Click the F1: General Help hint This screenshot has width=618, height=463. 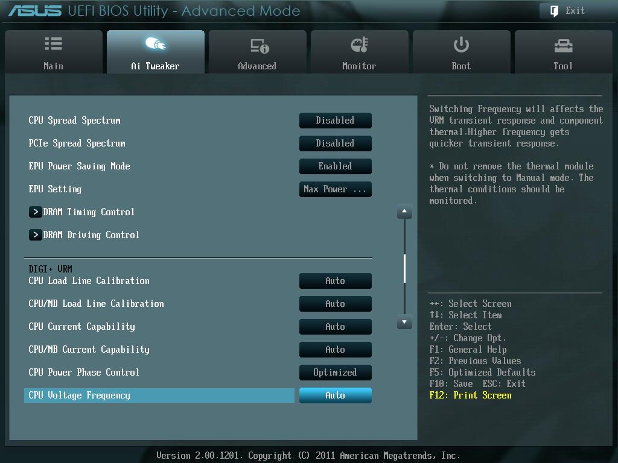[468, 349]
